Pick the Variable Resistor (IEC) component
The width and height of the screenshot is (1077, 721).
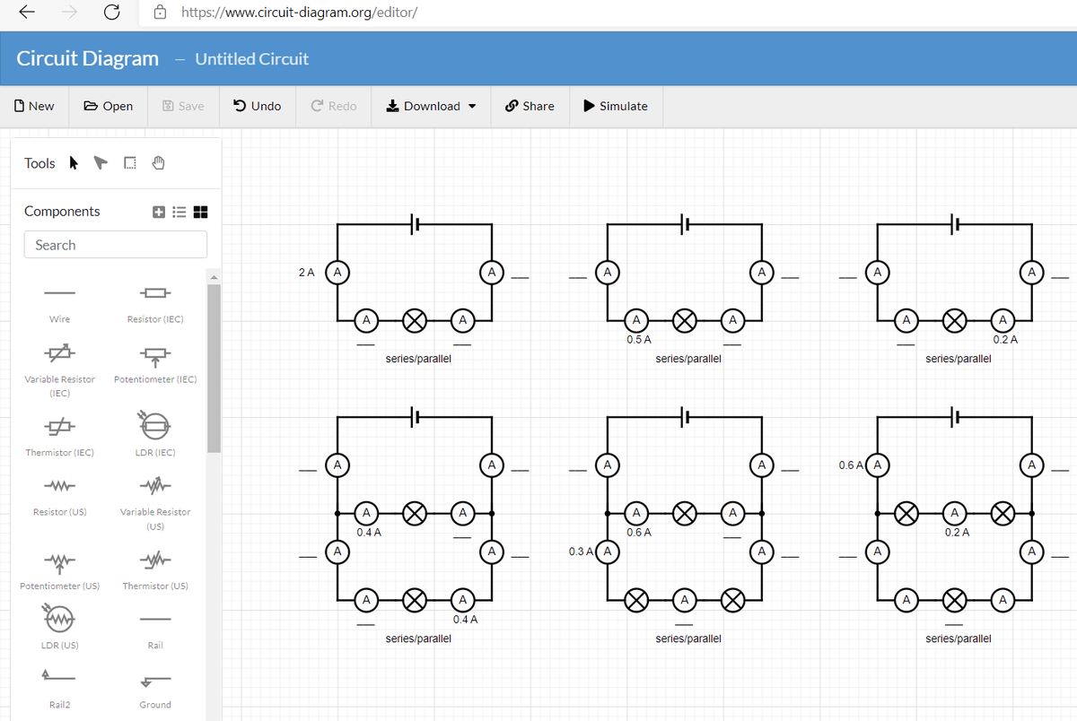point(60,369)
